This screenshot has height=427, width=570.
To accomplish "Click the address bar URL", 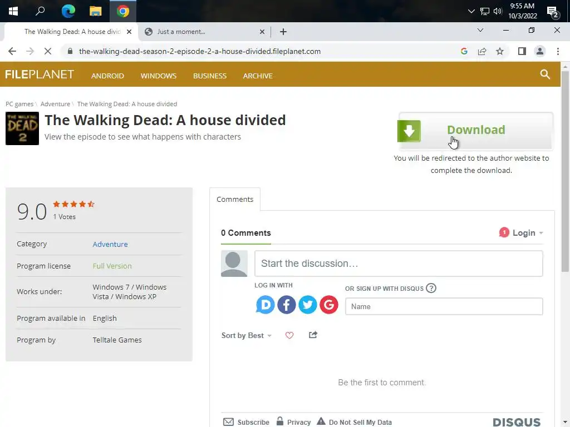I will tap(200, 52).
